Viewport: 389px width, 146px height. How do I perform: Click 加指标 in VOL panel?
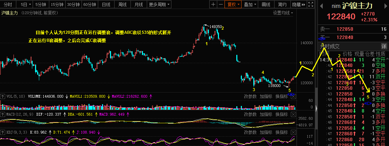point(266,96)
